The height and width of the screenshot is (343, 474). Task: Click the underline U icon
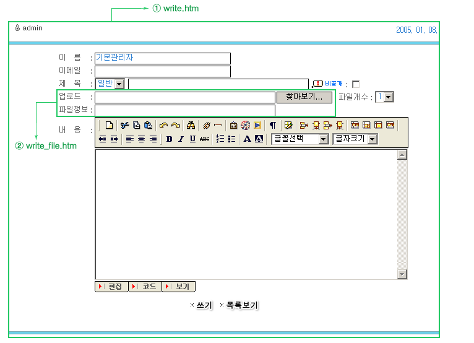click(x=192, y=139)
